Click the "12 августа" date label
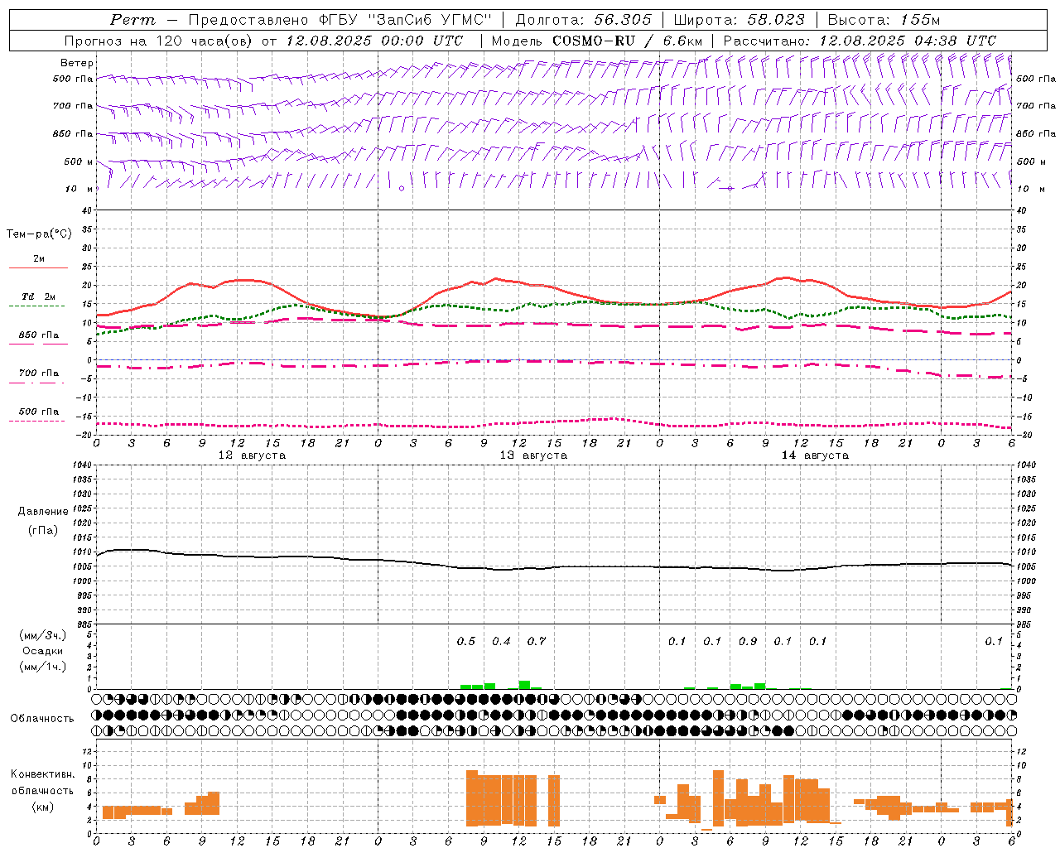 click(x=252, y=455)
